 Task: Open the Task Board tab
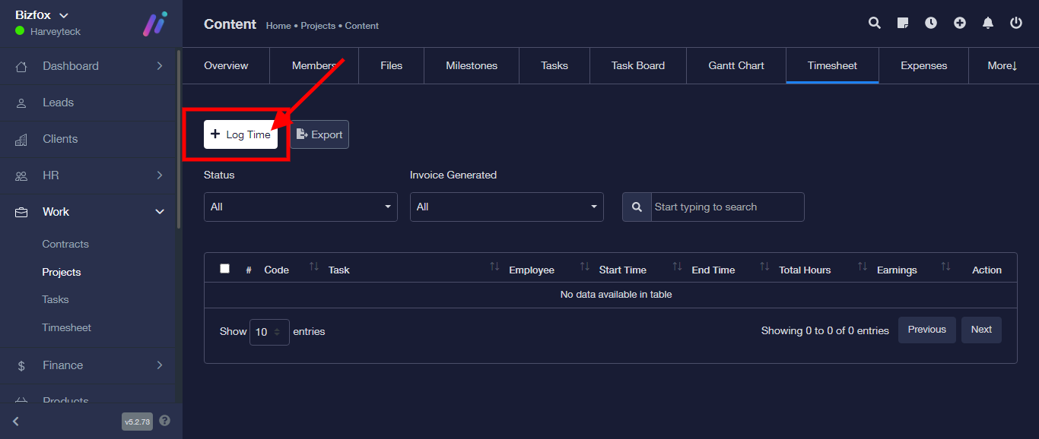(637, 66)
